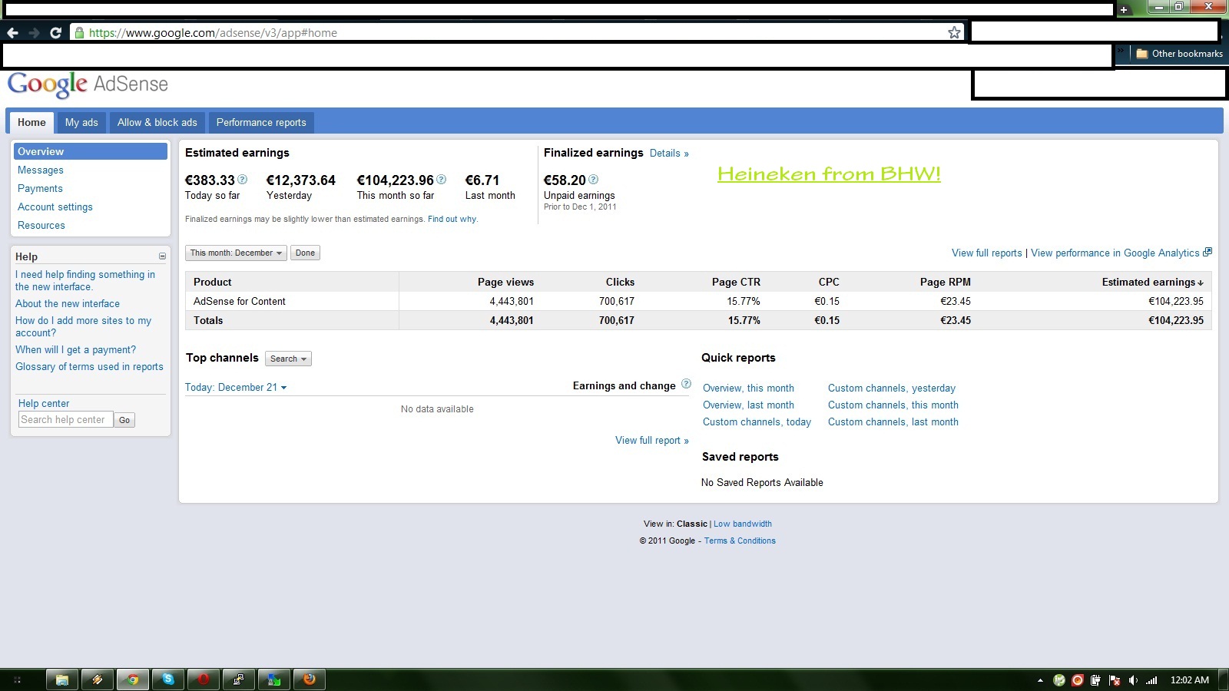Screen dimensions: 1229x691
Task: Open the View full report » link
Action: pyautogui.click(x=652, y=441)
